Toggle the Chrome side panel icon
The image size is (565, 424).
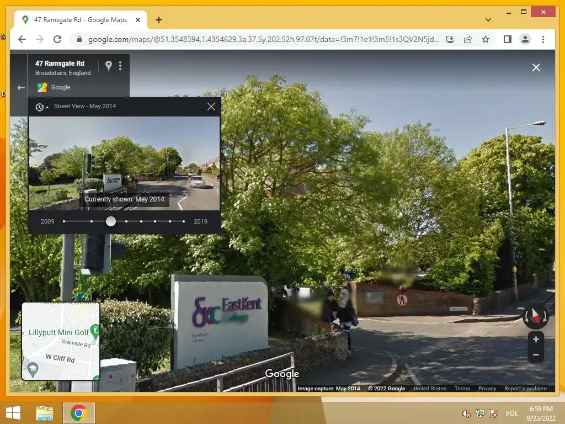[508, 39]
